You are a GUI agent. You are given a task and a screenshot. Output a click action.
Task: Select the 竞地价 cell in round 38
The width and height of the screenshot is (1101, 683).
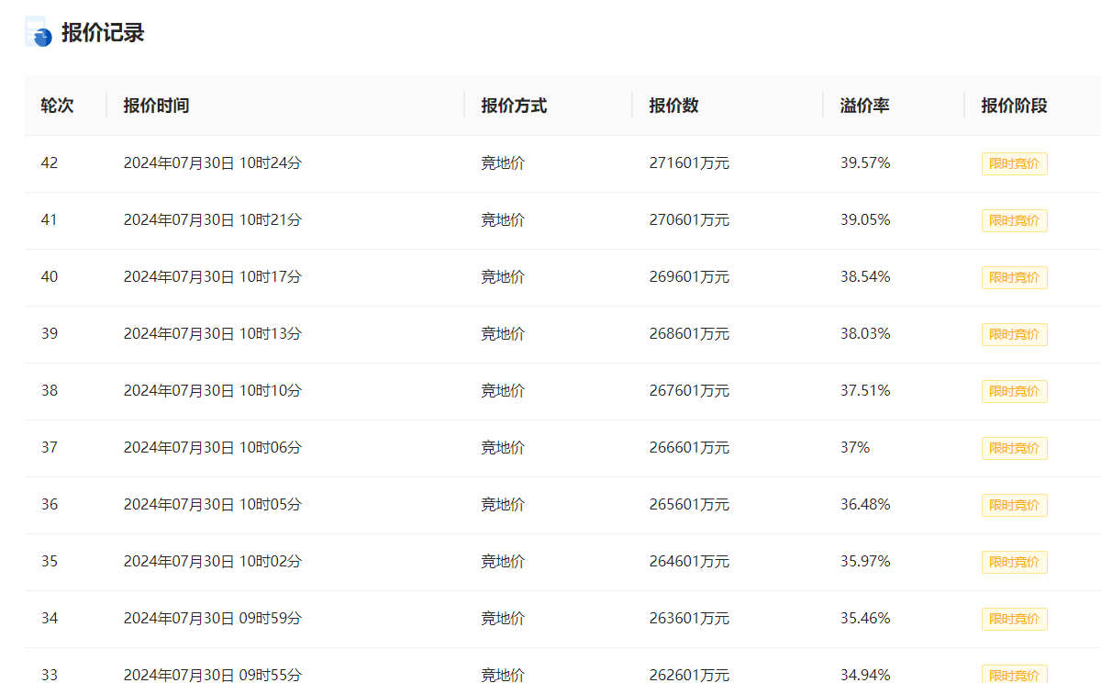(503, 391)
